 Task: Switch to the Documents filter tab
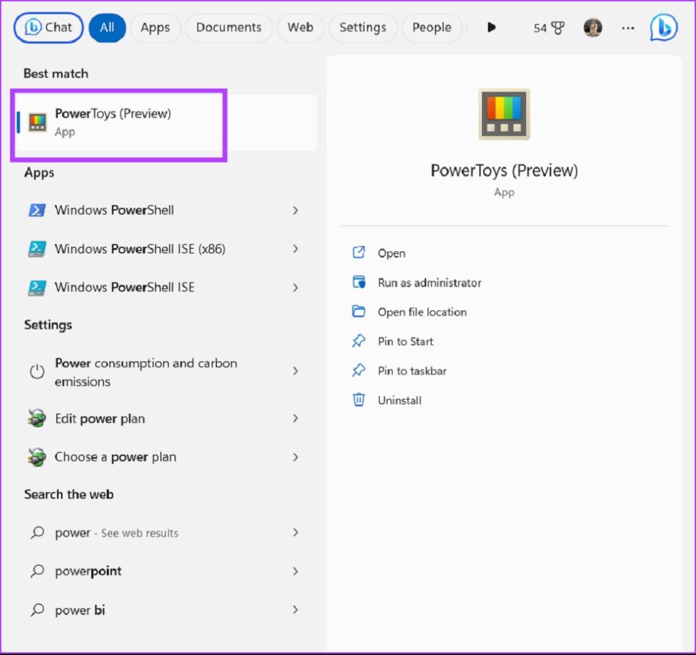coord(228,27)
